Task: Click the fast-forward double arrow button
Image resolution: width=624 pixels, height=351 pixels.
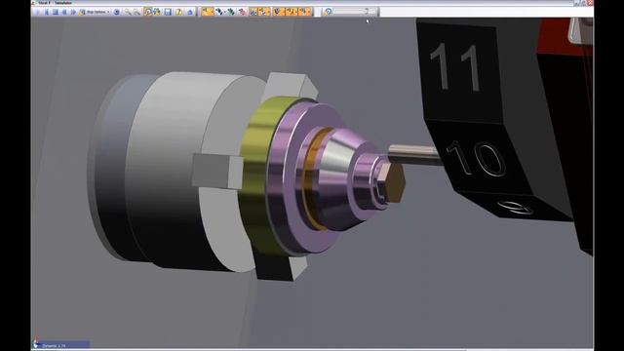Action: tap(73, 12)
